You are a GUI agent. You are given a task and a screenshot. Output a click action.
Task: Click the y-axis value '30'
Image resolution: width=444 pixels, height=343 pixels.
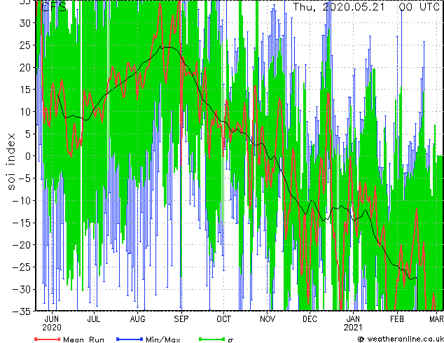pyautogui.click(x=25, y=23)
